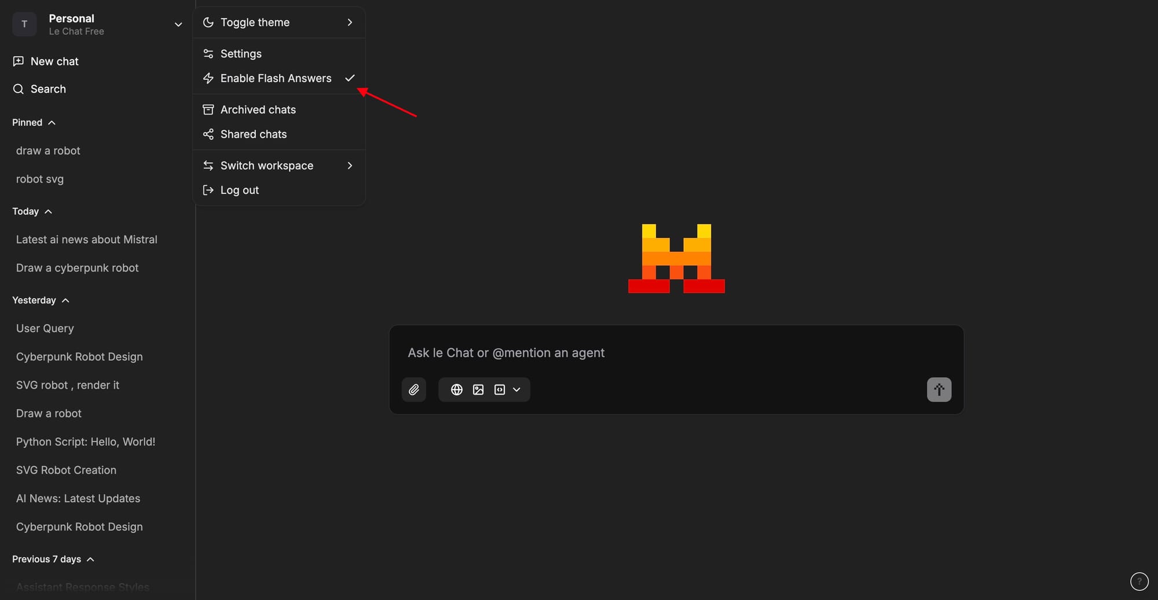Viewport: 1158px width, 600px height.
Task: Open Archived chats from the menu
Action: coord(279,109)
